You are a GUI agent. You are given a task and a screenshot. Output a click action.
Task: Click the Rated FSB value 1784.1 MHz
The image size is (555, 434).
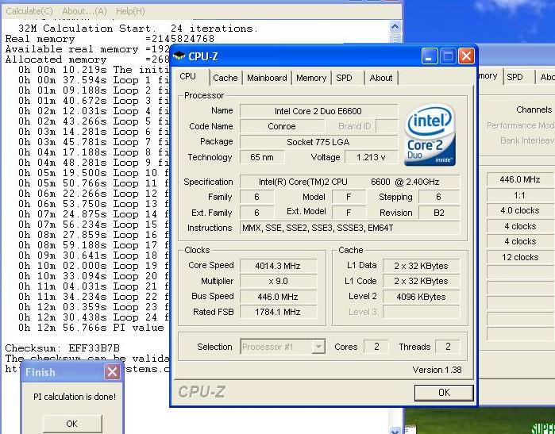point(278,312)
